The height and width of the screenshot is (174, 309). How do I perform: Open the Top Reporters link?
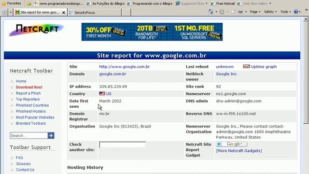(28, 99)
